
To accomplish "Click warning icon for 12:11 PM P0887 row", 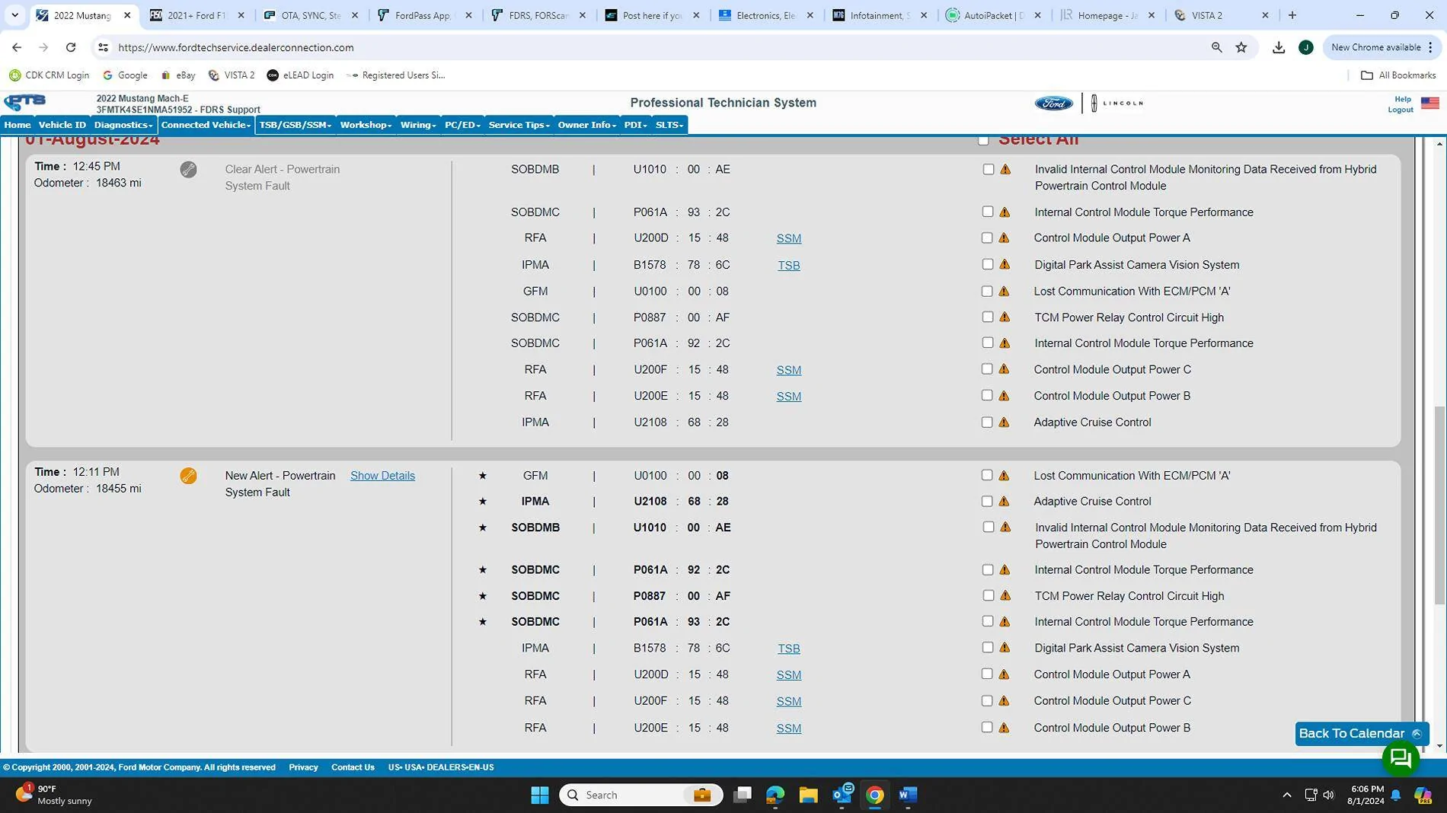I will pyautogui.click(x=1005, y=596).
